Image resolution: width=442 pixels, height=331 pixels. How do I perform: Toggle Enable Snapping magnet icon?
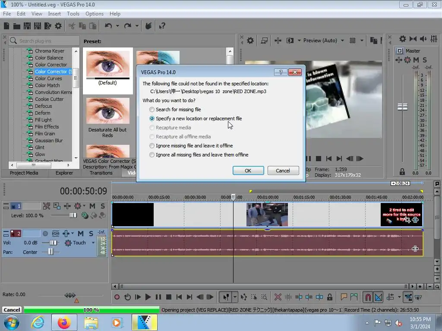coord(368,297)
